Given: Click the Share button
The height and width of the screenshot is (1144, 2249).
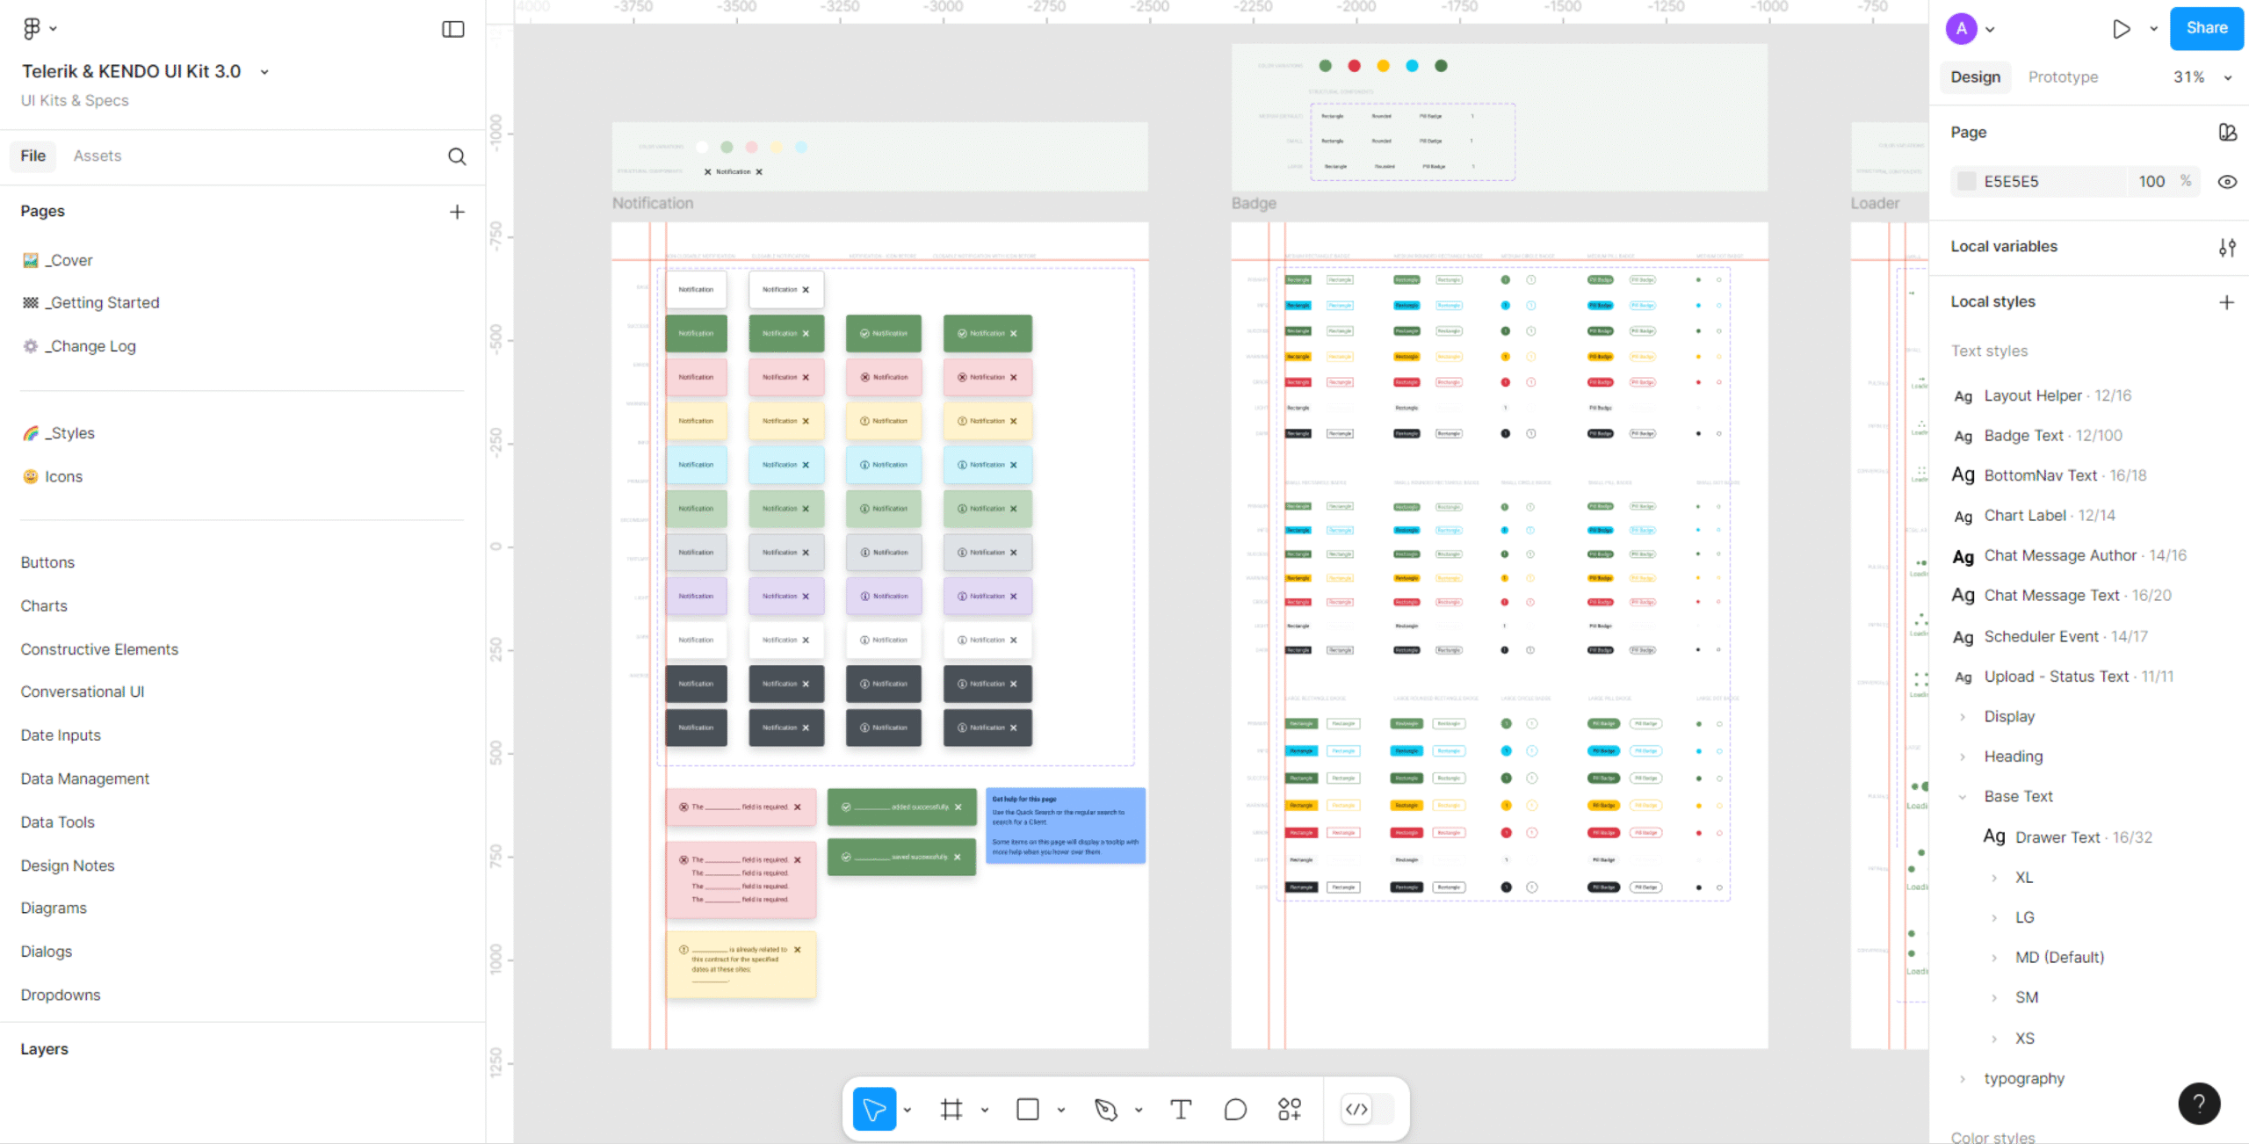Looking at the screenshot, I should (x=2206, y=28).
